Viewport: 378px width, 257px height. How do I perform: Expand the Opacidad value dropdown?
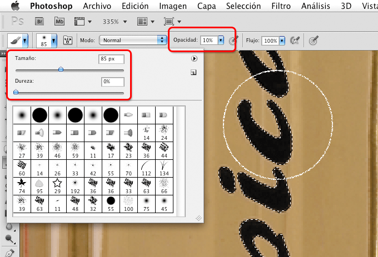pos(221,41)
